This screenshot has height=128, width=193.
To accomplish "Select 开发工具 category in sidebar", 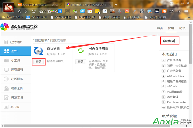I will [x=15, y=98].
